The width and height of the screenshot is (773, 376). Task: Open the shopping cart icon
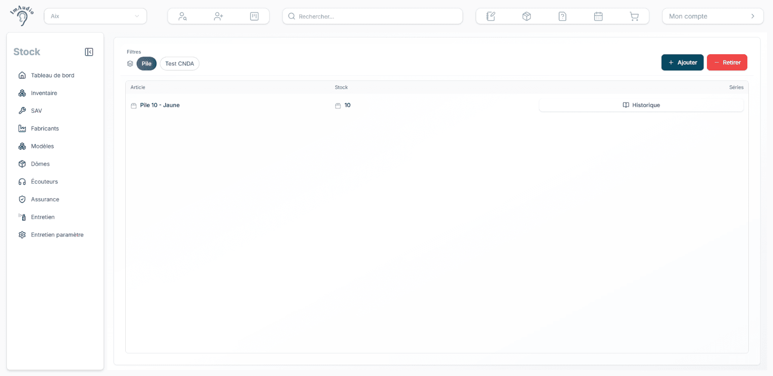[634, 16]
